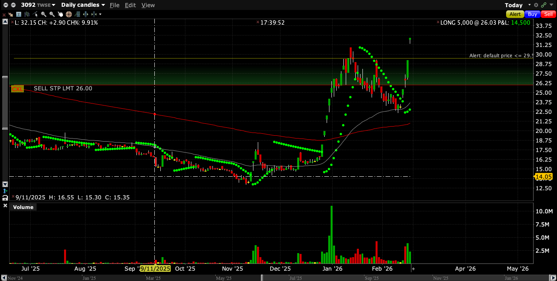557x281 pixels.
Task: Click the yellow Alert button
Action: [515, 14]
